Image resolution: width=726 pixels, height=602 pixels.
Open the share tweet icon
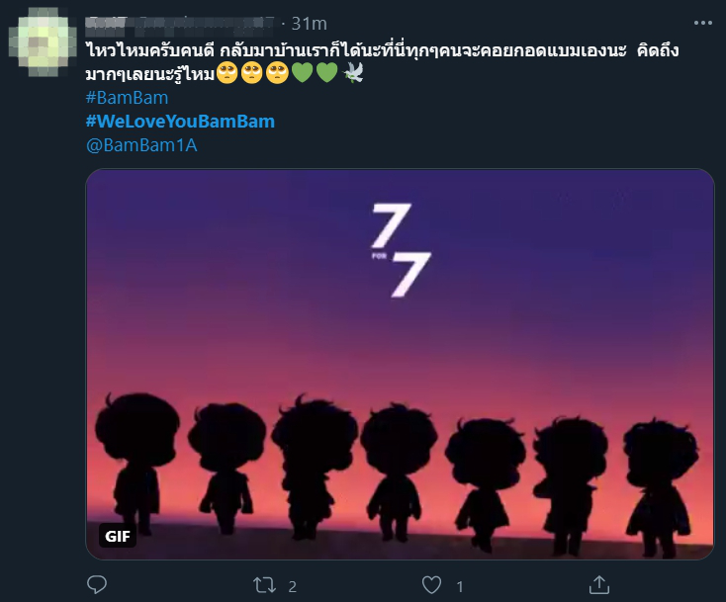(598, 585)
